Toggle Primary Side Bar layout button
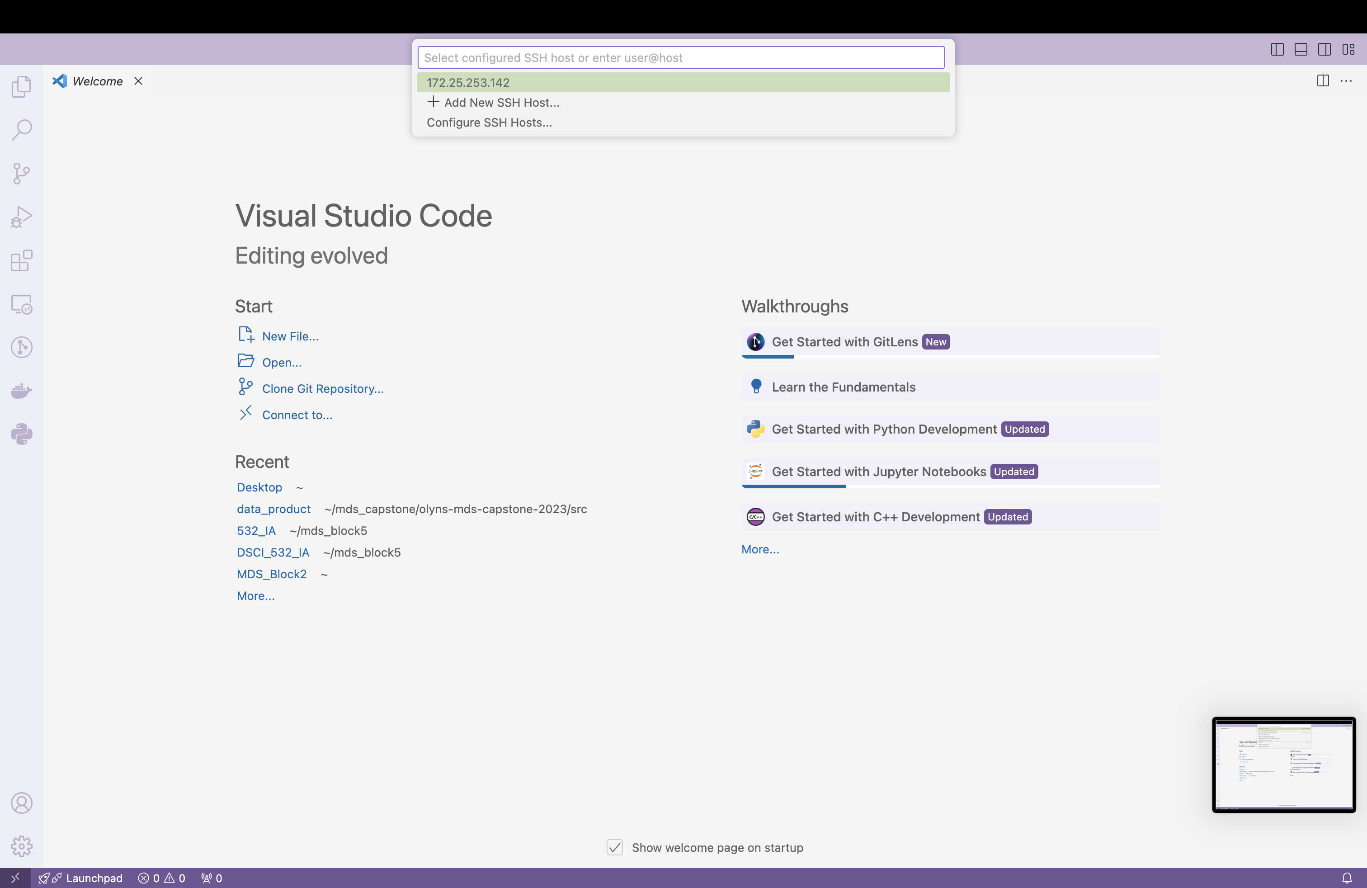 point(1277,49)
